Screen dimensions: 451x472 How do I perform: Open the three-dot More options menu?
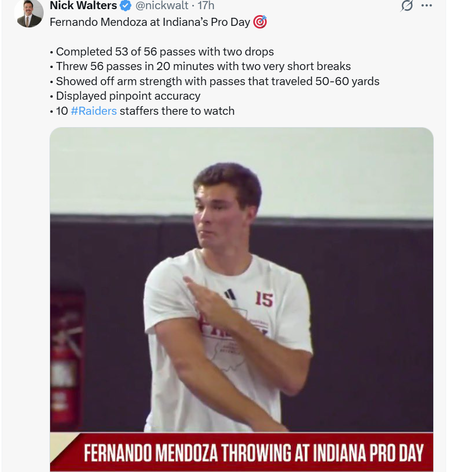pyautogui.click(x=427, y=6)
